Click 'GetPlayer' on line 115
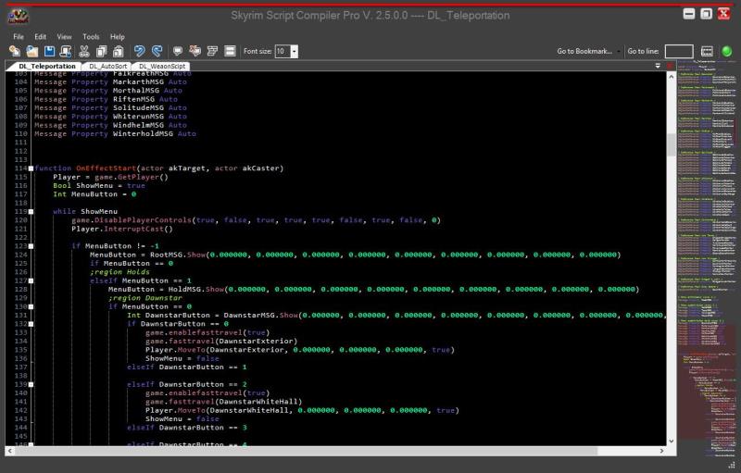This screenshot has width=741, height=473. 138,177
